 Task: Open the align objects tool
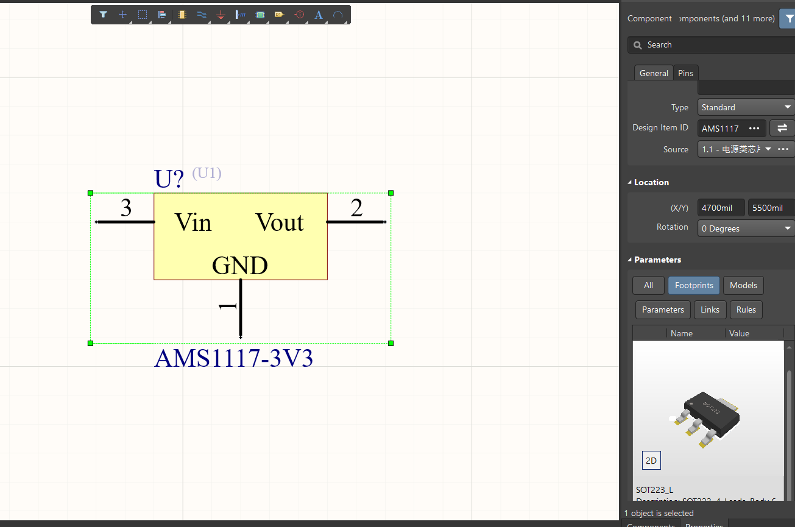(x=162, y=15)
